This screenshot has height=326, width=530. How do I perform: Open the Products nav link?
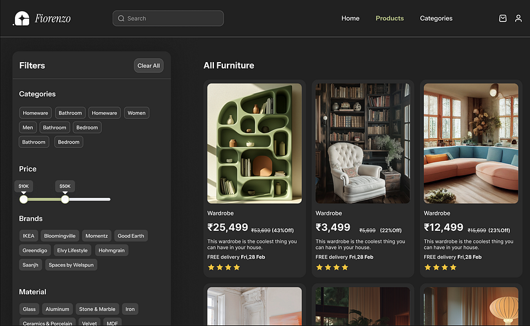pyautogui.click(x=390, y=18)
